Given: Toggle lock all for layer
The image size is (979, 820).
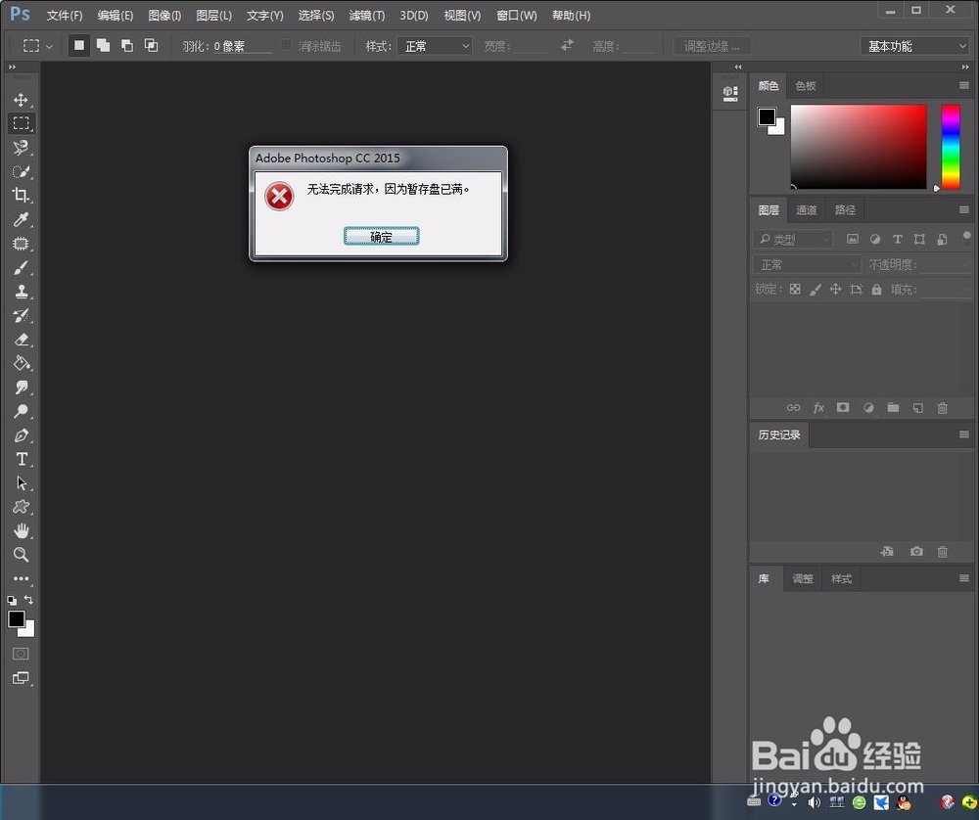Looking at the screenshot, I should (x=876, y=289).
